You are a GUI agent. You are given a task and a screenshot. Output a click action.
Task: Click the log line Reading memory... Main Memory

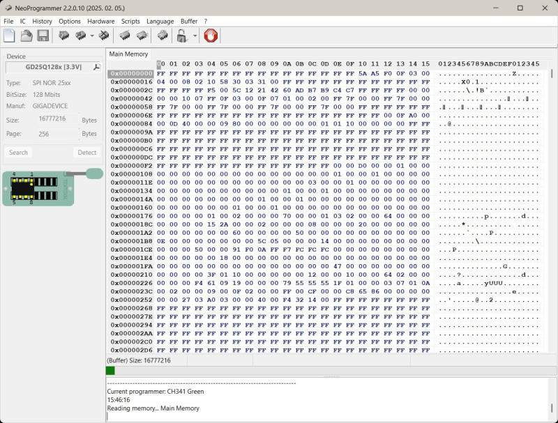pyautogui.click(x=153, y=408)
